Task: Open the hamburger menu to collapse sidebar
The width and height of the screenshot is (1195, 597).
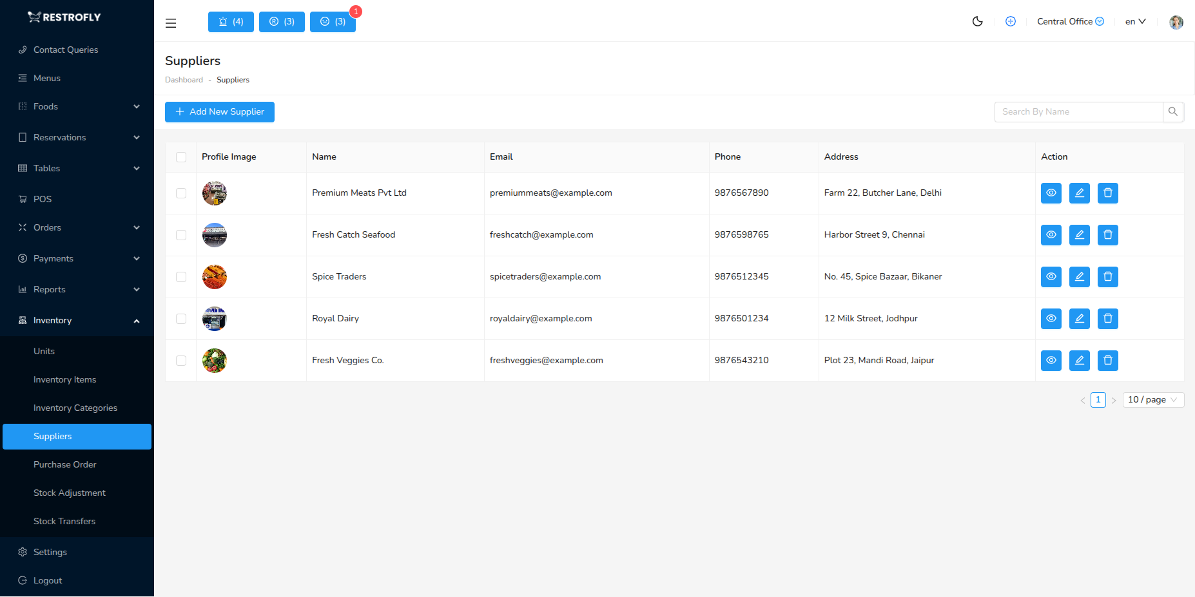Action: [170, 23]
